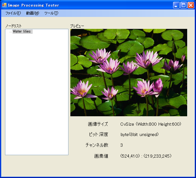Image resolution: width=196 pixels, height=178 pixels.
Task: Open the ツール(T) menu
Action: (51, 13)
